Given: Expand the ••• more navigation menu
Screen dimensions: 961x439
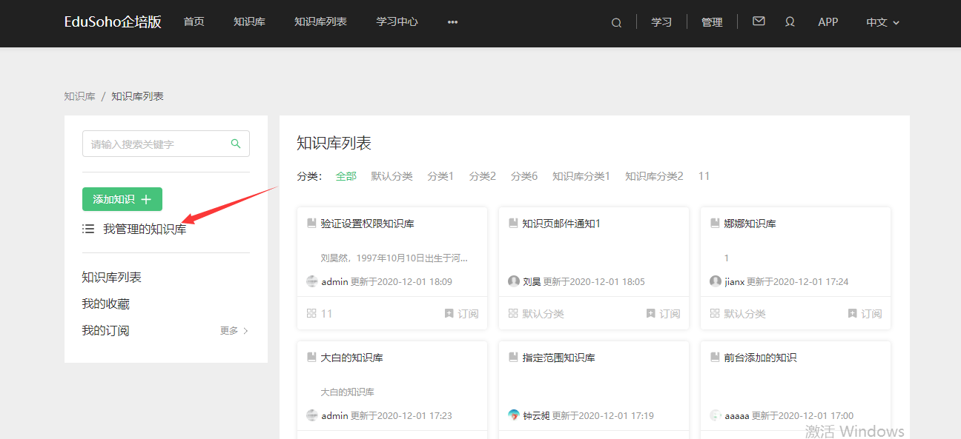Looking at the screenshot, I should 452,22.
